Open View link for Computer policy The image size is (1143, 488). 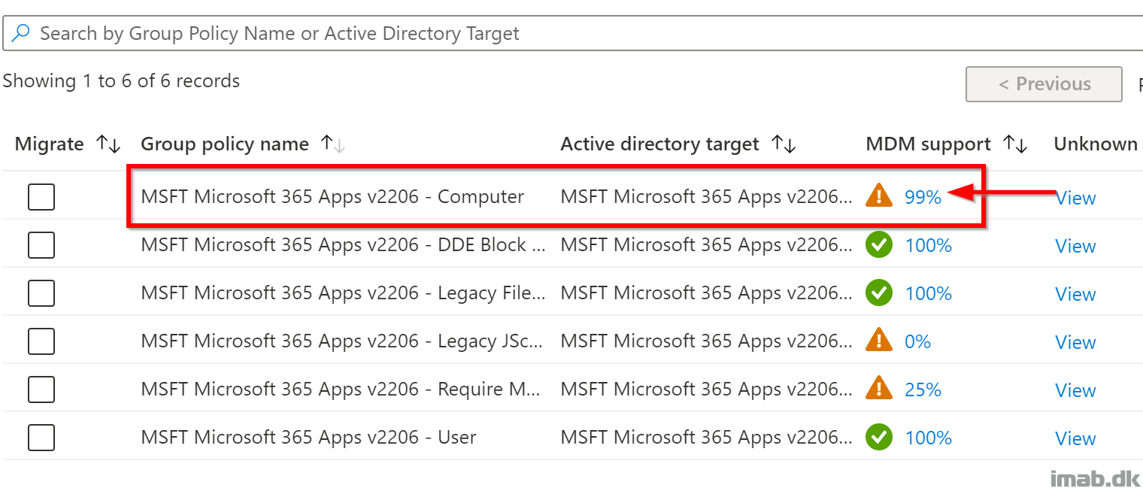click(x=1075, y=198)
